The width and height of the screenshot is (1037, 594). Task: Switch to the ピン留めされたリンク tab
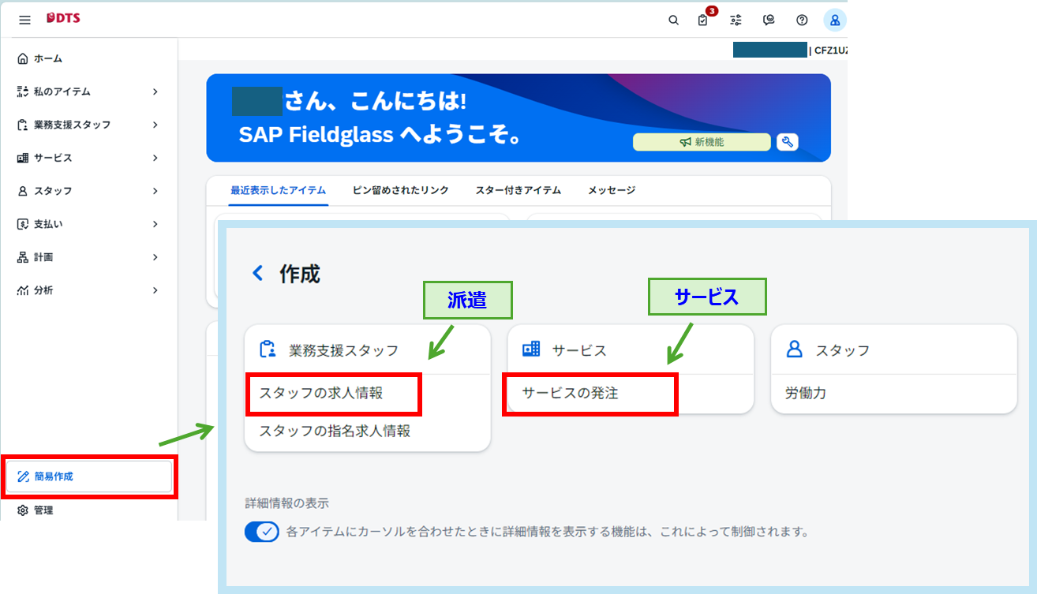point(400,190)
